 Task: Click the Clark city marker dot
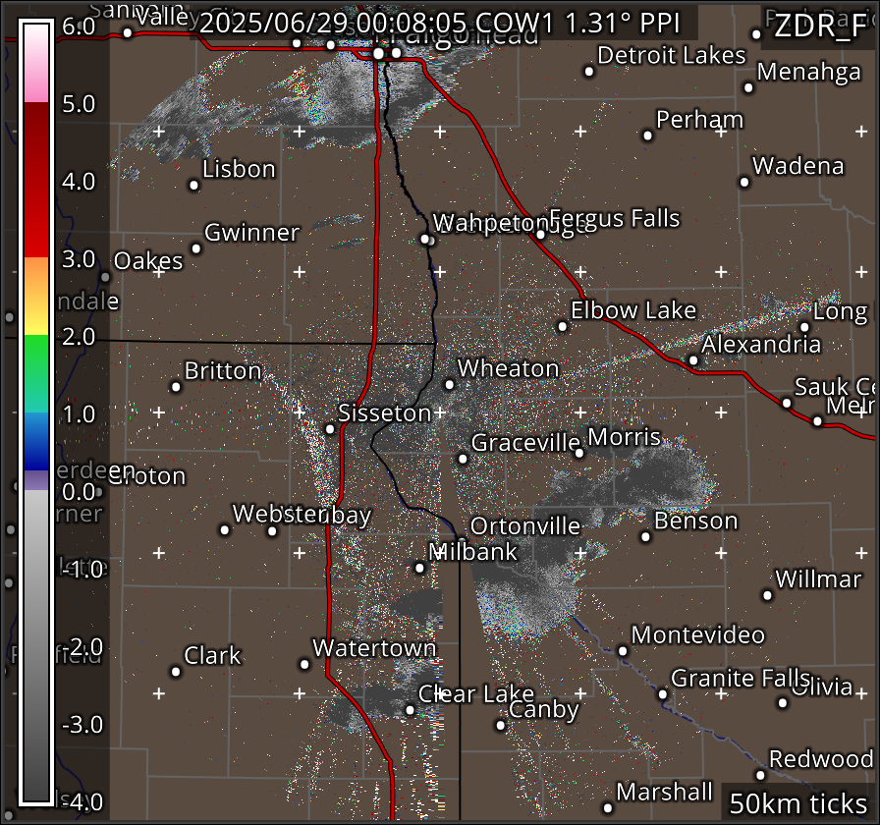pyautogui.click(x=176, y=672)
